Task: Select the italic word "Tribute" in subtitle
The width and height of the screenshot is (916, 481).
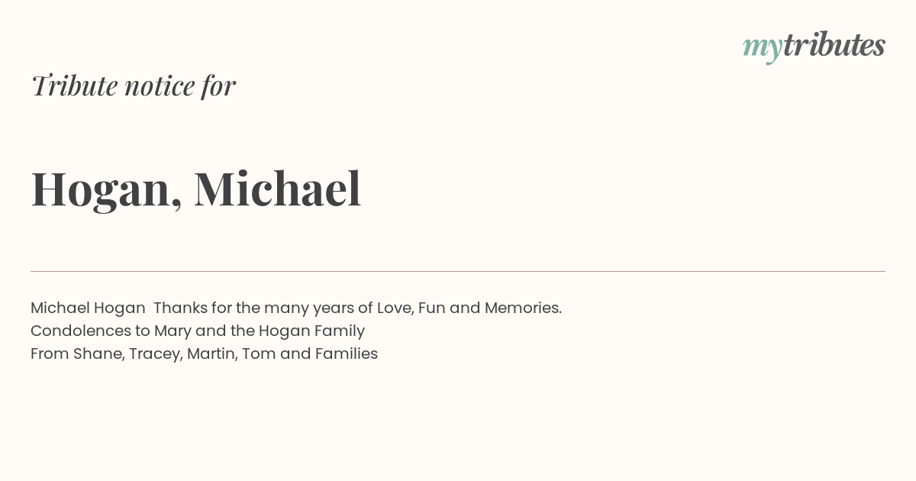Action: pos(75,86)
